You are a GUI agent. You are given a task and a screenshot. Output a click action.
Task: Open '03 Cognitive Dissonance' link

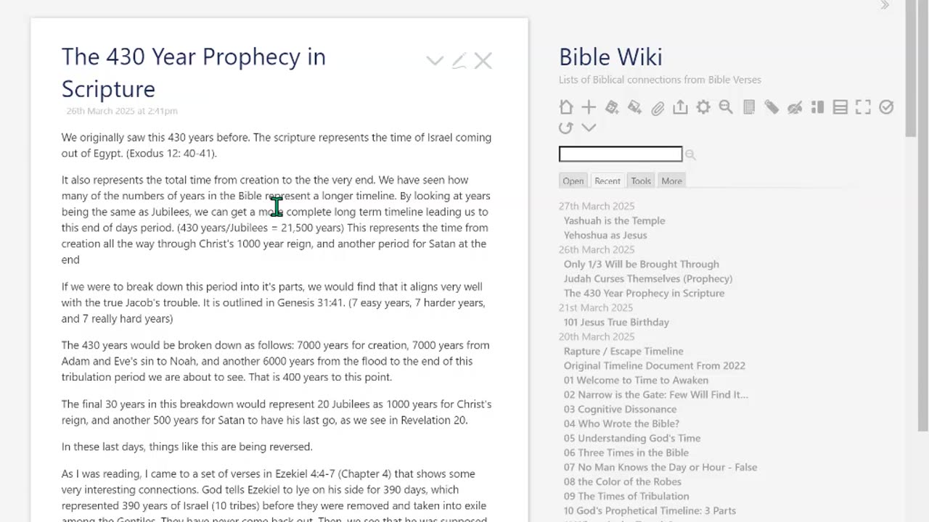(x=620, y=409)
